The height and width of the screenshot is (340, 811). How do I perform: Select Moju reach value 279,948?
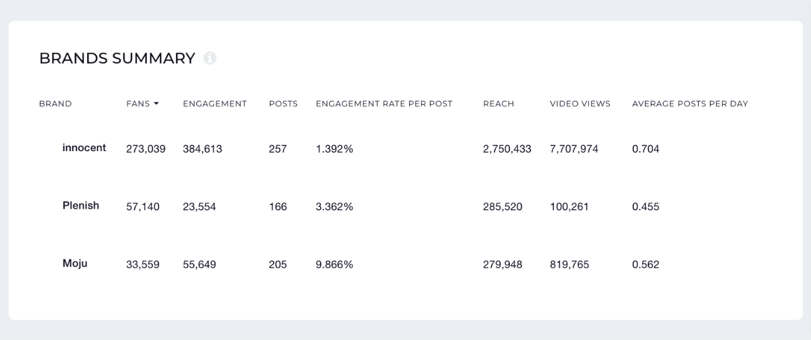tap(503, 265)
